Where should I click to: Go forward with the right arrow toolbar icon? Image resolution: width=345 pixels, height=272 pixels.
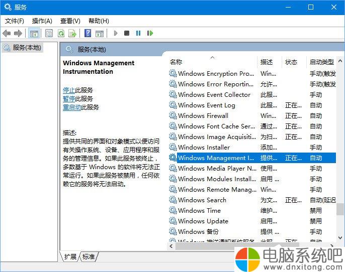[18, 33]
